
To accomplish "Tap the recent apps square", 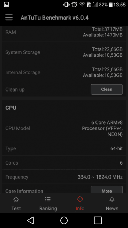I will [98, 220].
